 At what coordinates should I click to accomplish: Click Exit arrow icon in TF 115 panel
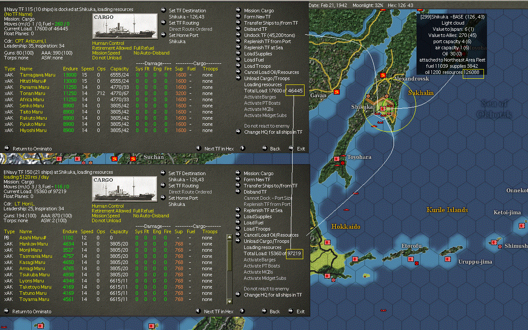291,149
